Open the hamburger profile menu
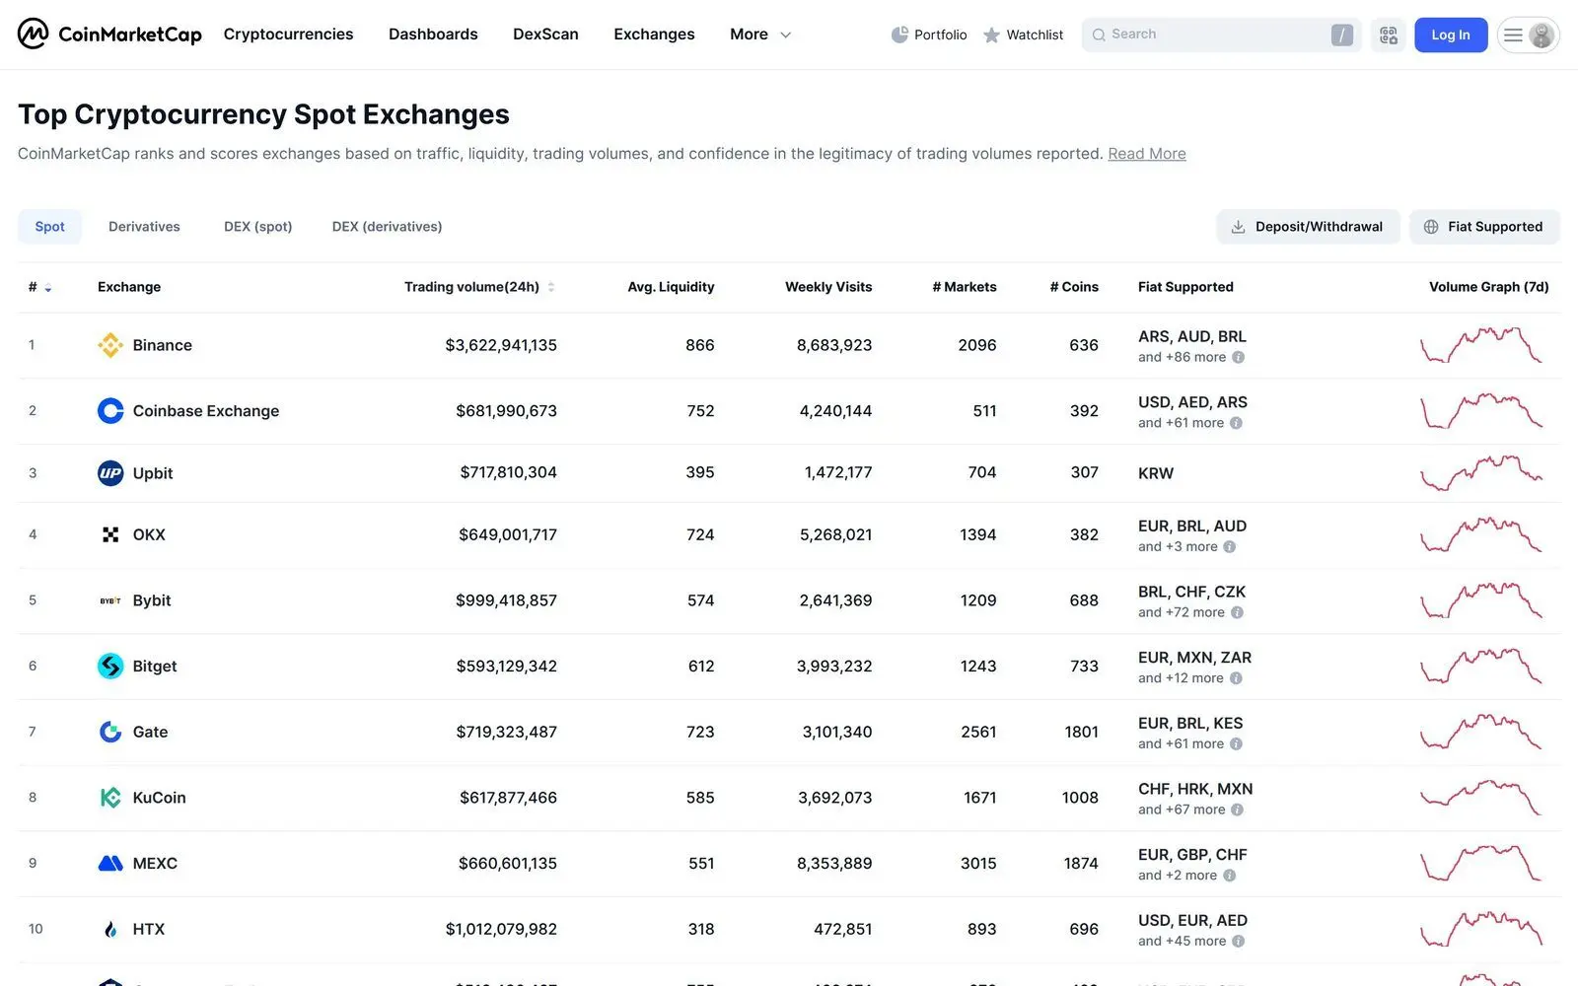 tap(1528, 35)
